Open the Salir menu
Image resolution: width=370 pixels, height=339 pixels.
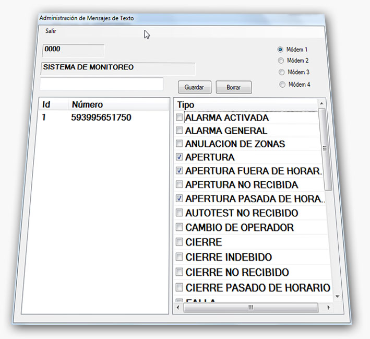[51, 31]
